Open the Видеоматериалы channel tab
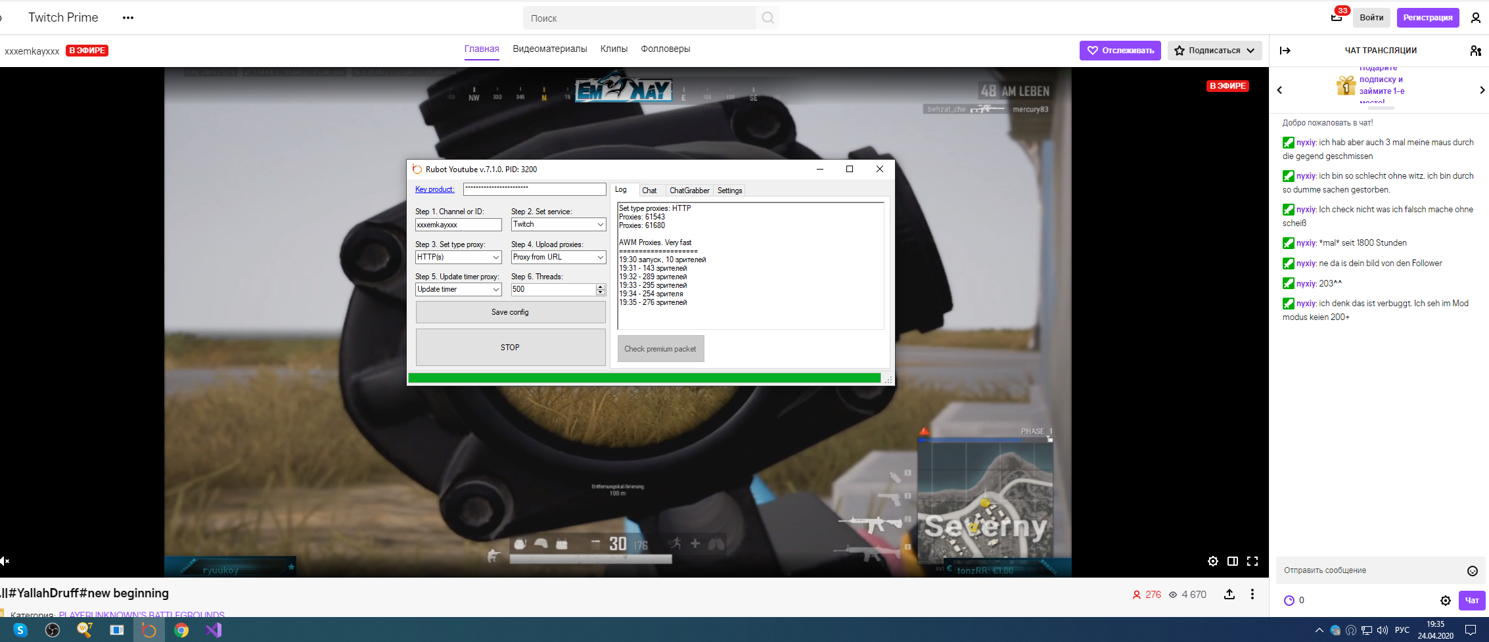Image resolution: width=1489 pixels, height=642 pixels. click(x=549, y=49)
